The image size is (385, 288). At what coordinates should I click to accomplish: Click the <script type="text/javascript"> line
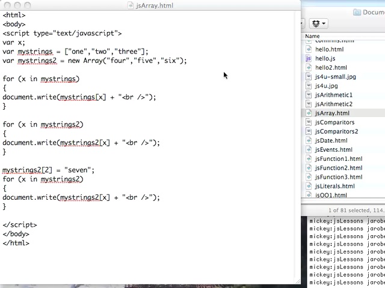62,34
